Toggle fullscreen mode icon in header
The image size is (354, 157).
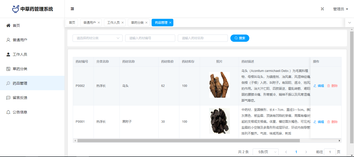[322, 9]
